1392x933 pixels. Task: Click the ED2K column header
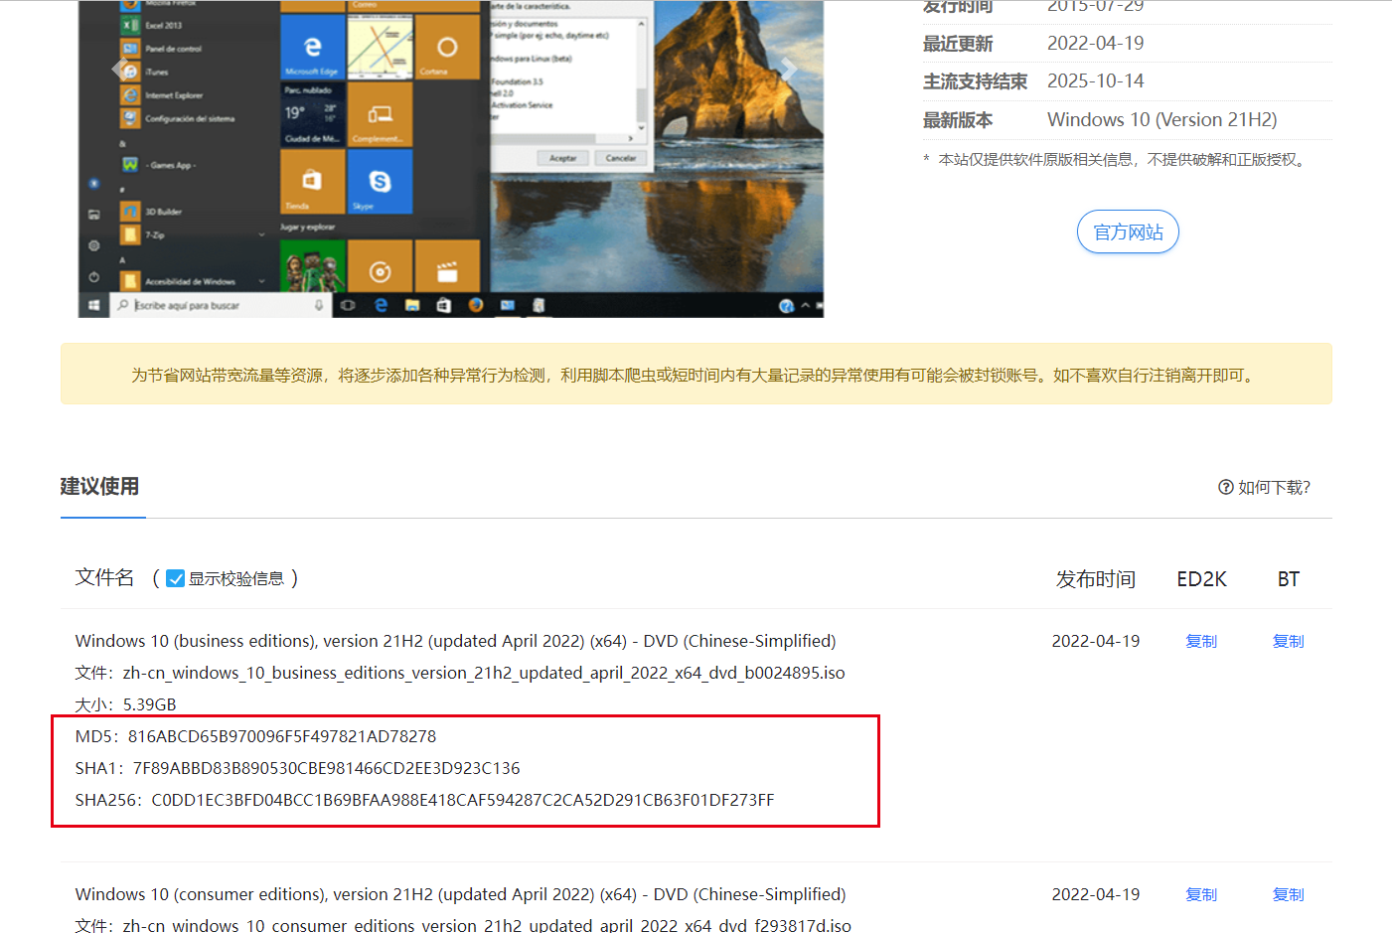coord(1201,579)
